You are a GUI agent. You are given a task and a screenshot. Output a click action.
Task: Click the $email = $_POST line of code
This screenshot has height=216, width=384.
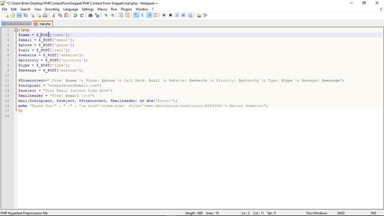46,40
